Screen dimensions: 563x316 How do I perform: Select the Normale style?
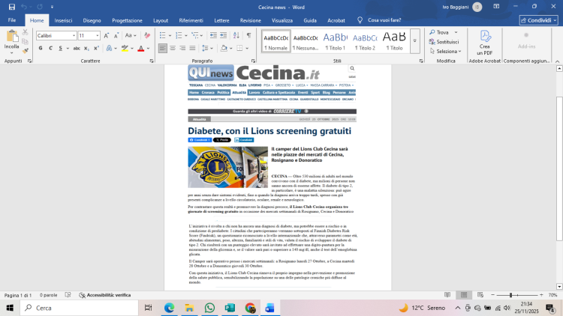[x=275, y=41]
